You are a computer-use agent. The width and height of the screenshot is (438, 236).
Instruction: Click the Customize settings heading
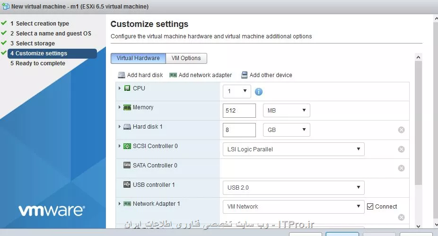click(149, 24)
